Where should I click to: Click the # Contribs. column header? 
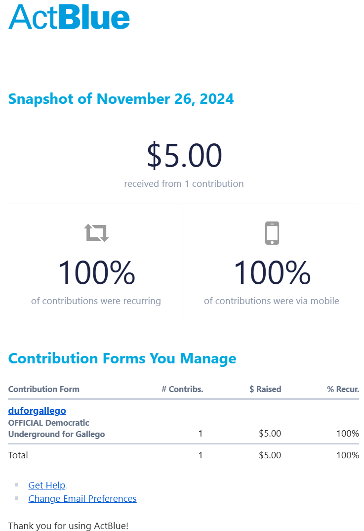pos(182,389)
